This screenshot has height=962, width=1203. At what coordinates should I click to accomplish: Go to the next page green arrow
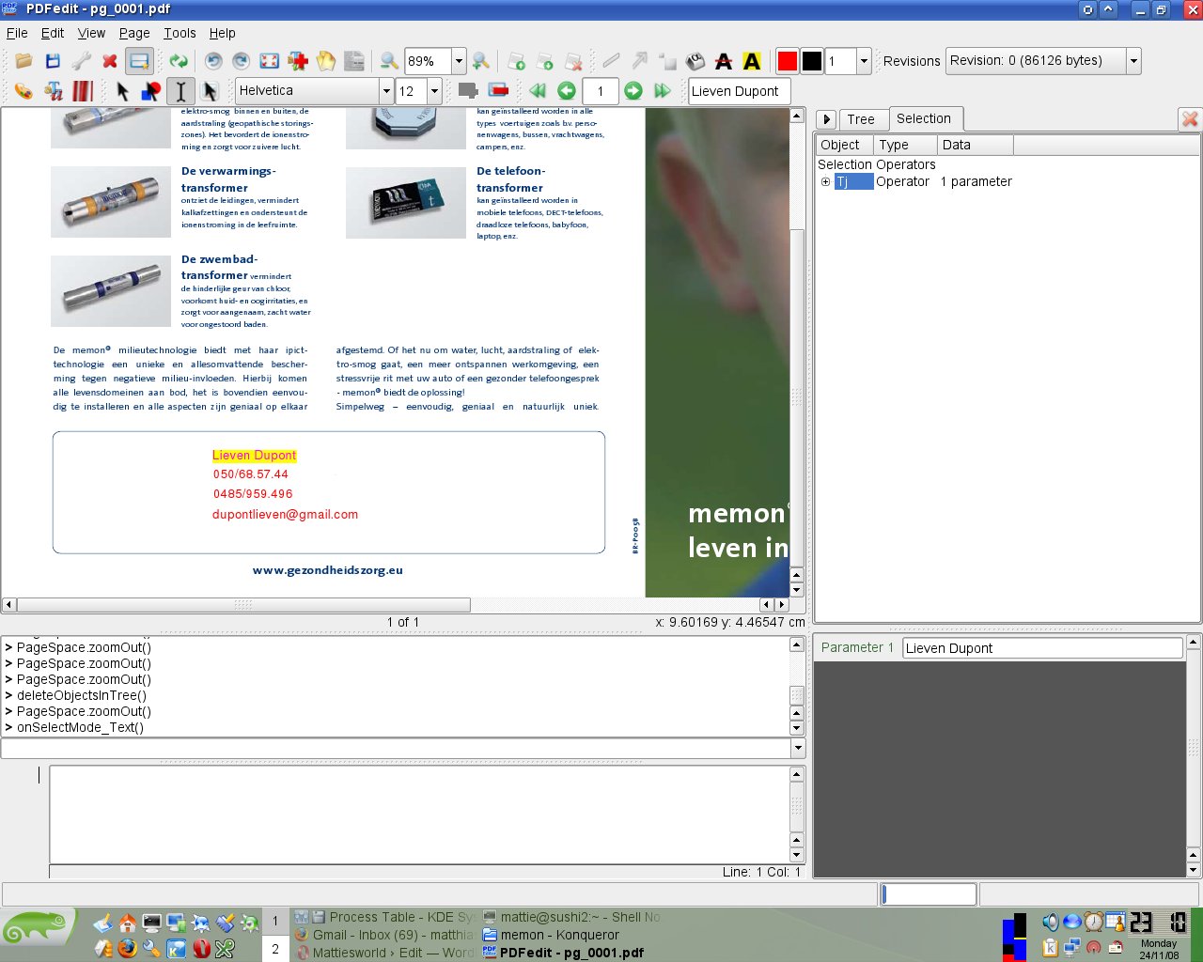click(x=633, y=91)
